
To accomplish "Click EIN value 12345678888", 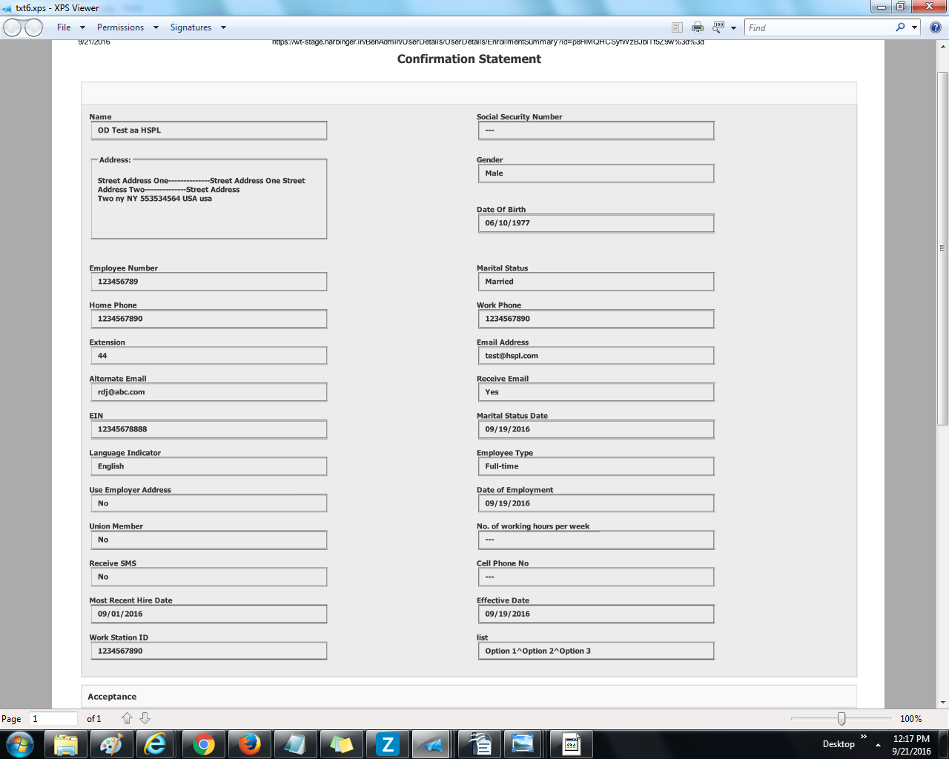I will 208,429.
